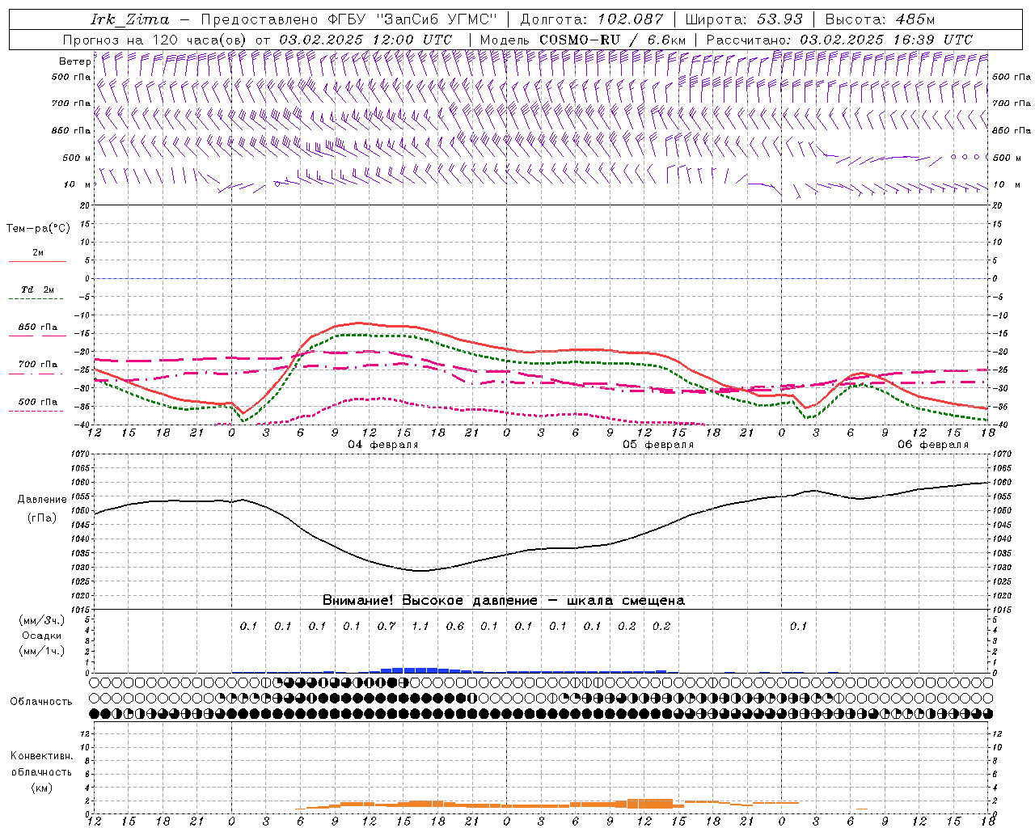The image size is (1035, 828).
Task: Click the '(гПа)' unit label under Давление
Action: pos(42,518)
